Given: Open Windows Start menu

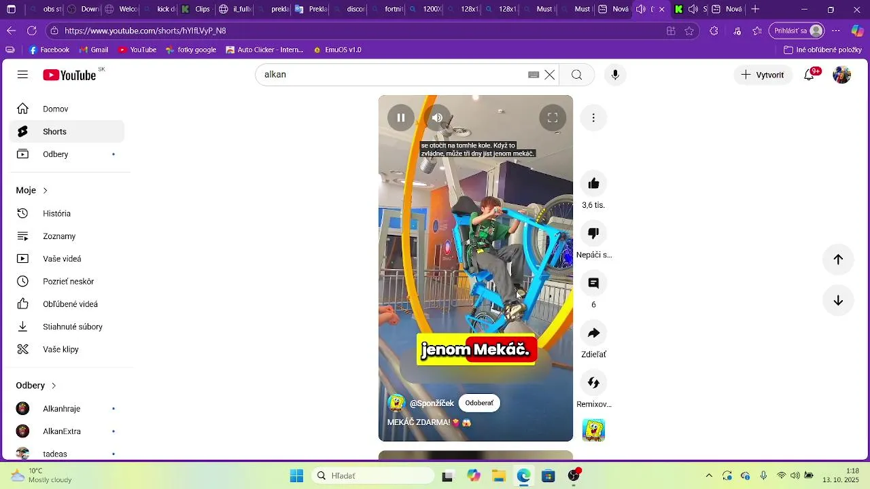Looking at the screenshot, I should 297,475.
